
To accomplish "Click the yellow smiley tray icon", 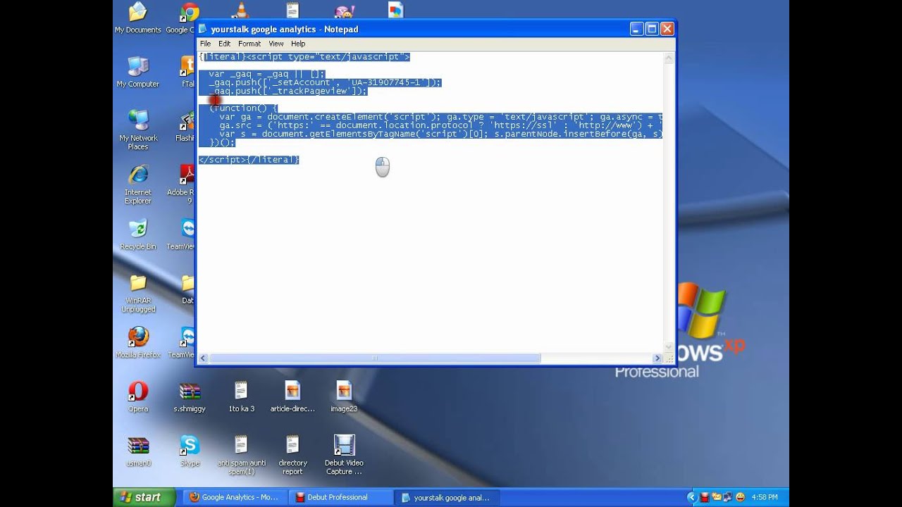I will (740, 497).
